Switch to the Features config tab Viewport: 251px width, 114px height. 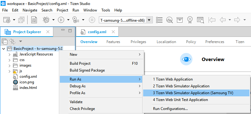point(113,42)
